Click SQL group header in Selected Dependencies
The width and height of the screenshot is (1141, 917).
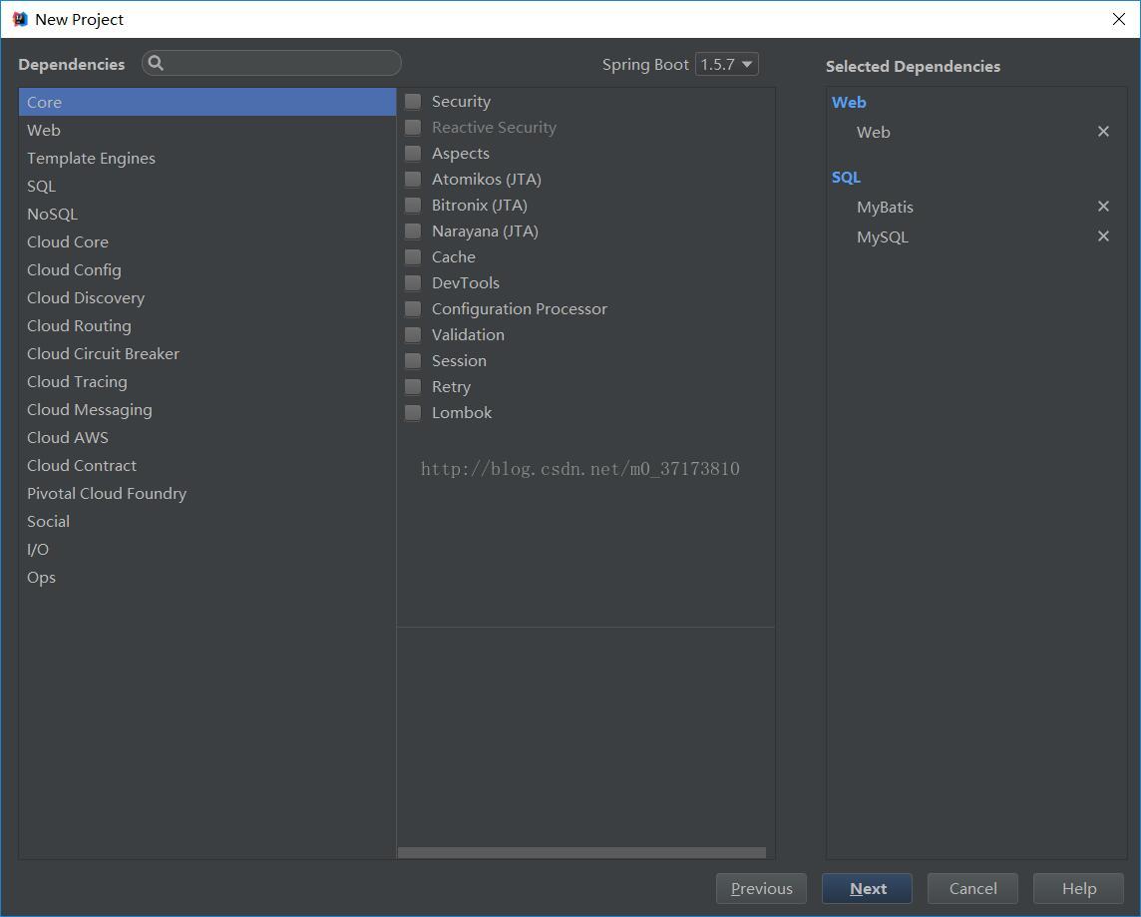(846, 178)
